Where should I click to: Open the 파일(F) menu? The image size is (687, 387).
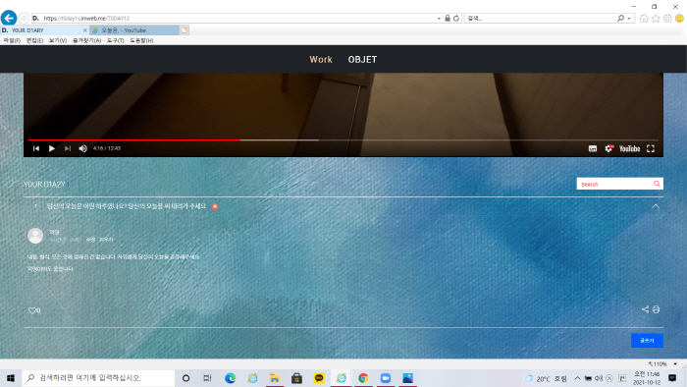pos(12,40)
